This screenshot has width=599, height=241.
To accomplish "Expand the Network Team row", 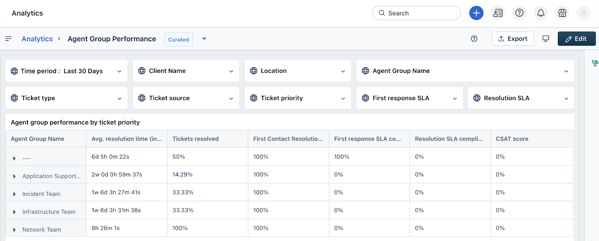I will pyautogui.click(x=15, y=230).
